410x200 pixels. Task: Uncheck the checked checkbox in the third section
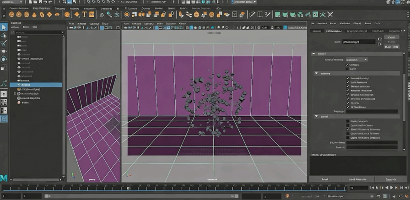click(x=347, y=130)
